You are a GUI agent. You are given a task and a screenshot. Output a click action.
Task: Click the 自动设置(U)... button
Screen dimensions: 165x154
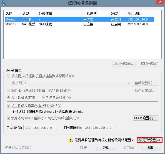[146, 83]
